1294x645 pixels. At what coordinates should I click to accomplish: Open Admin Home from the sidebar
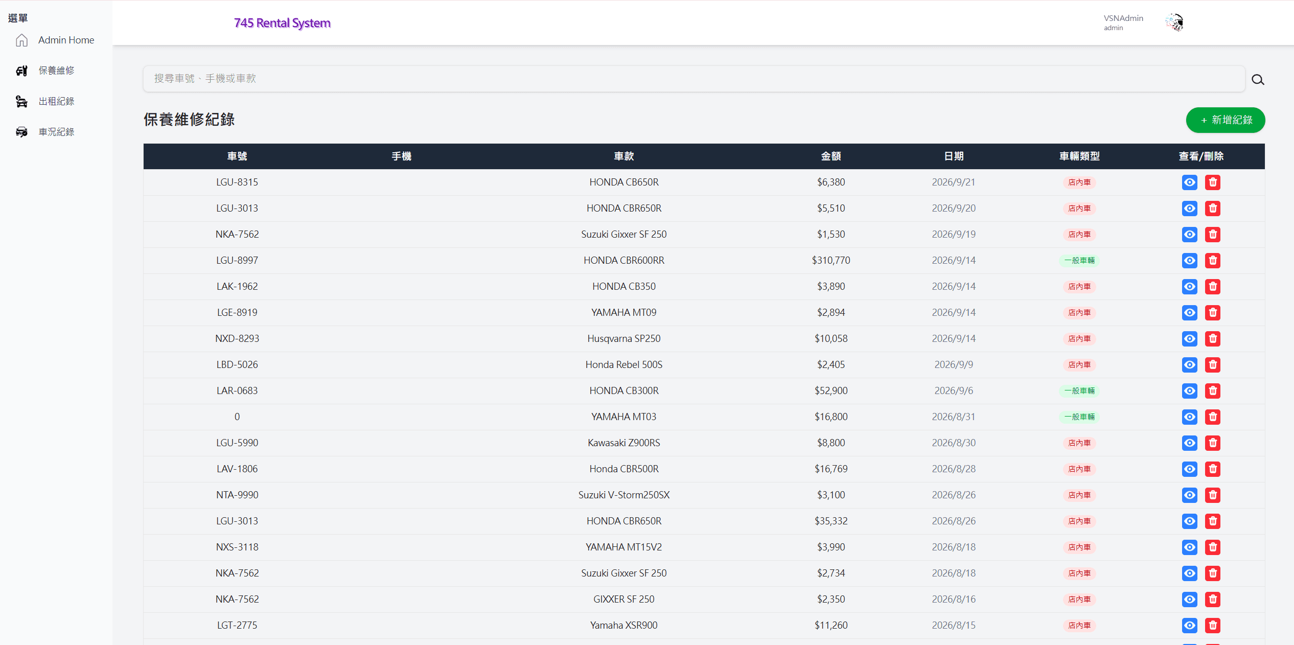(66, 40)
